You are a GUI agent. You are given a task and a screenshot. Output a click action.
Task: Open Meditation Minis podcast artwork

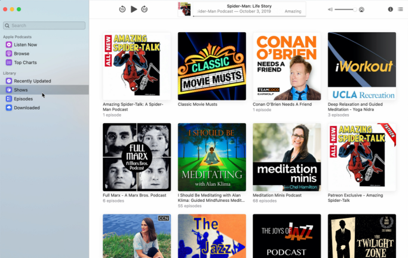pos(287,157)
